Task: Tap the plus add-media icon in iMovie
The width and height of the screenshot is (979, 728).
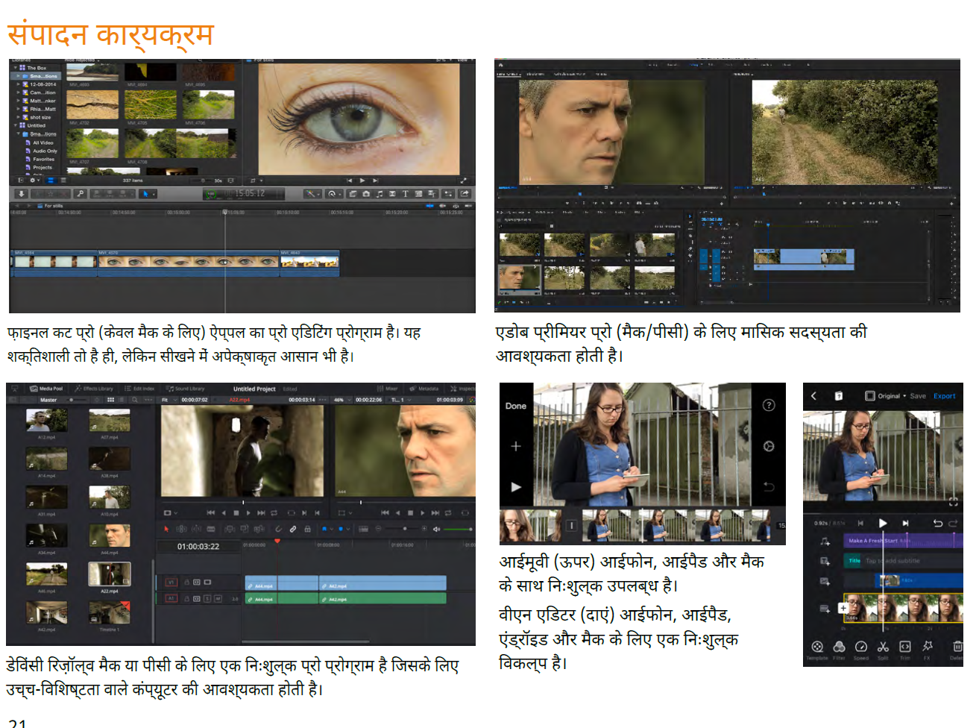Action: 515,446
